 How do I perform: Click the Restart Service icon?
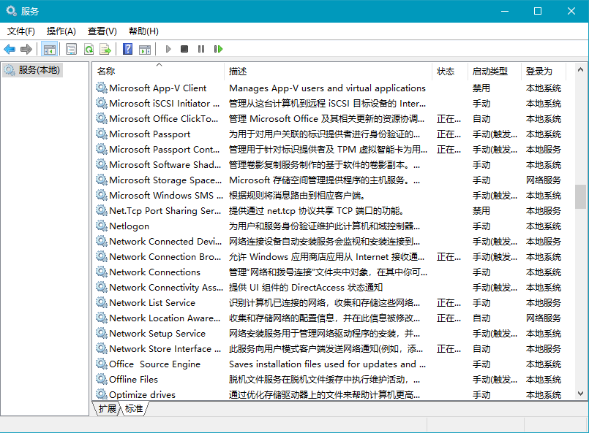[x=218, y=49]
